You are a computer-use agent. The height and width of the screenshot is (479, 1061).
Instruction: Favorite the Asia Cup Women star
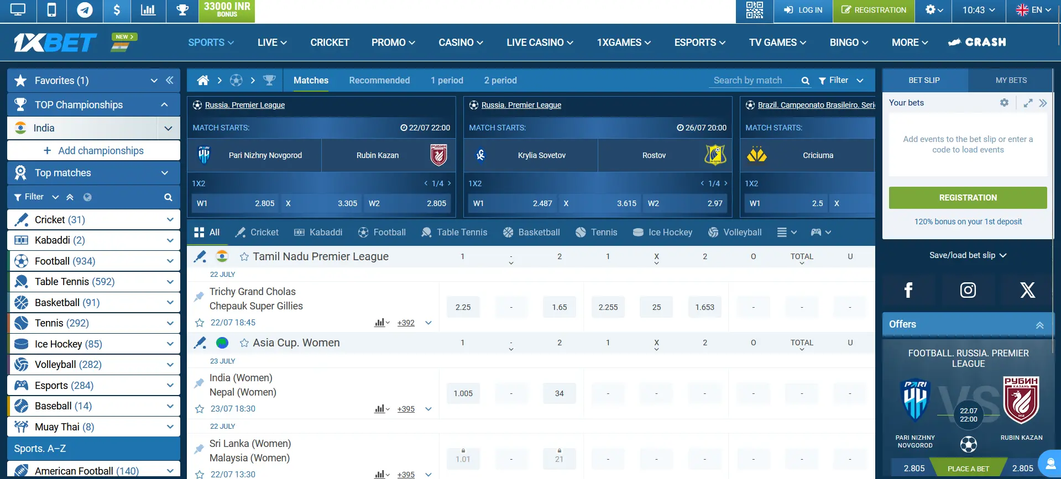(x=244, y=343)
